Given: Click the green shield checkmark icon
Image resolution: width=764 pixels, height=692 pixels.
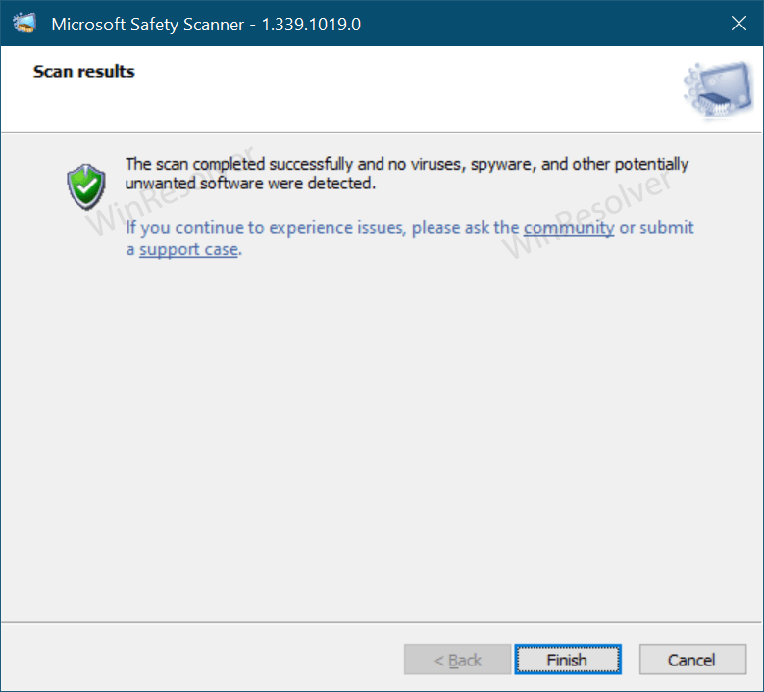Looking at the screenshot, I should point(86,187).
